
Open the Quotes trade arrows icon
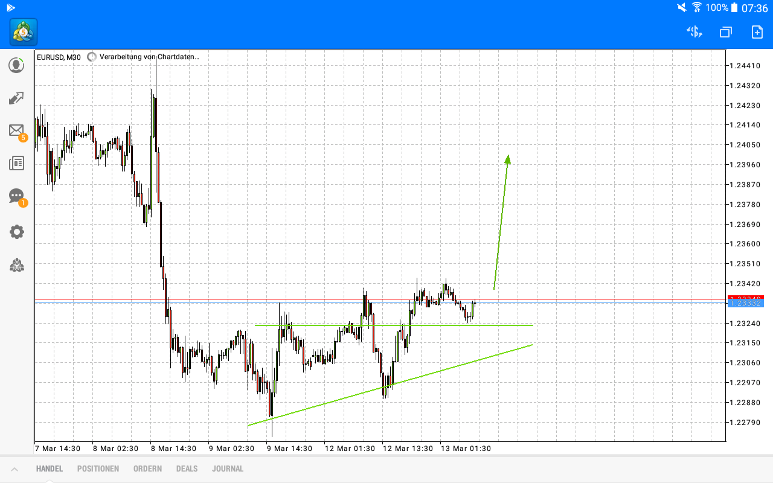[x=16, y=98]
